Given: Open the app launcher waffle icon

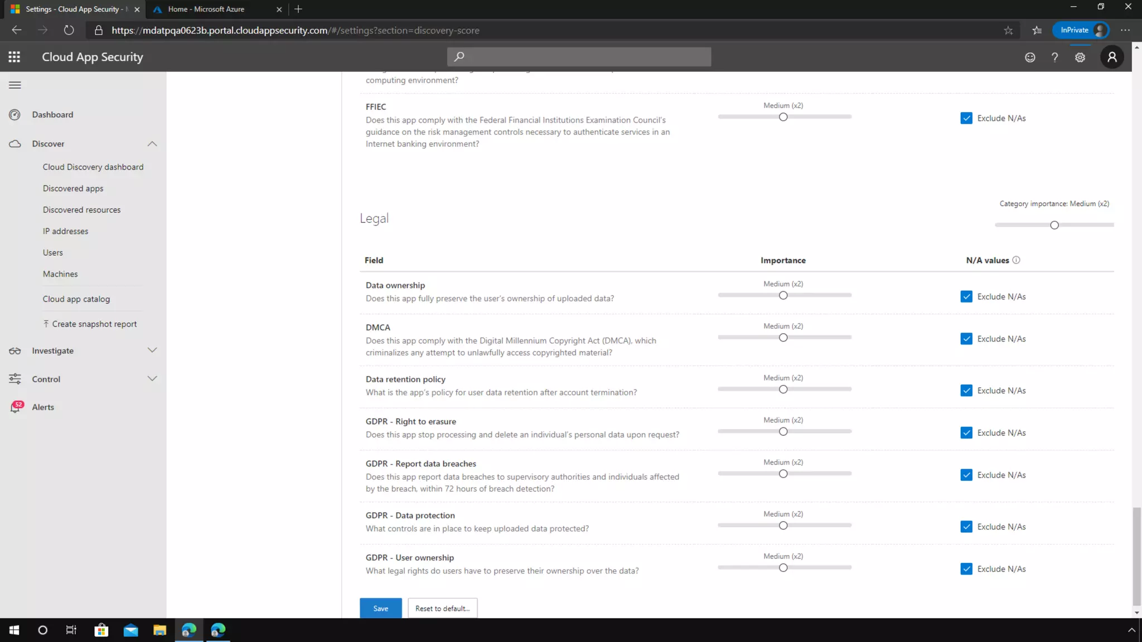Looking at the screenshot, I should coord(14,57).
